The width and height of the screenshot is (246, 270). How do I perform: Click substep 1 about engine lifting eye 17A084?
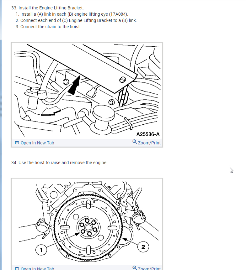coord(72,14)
